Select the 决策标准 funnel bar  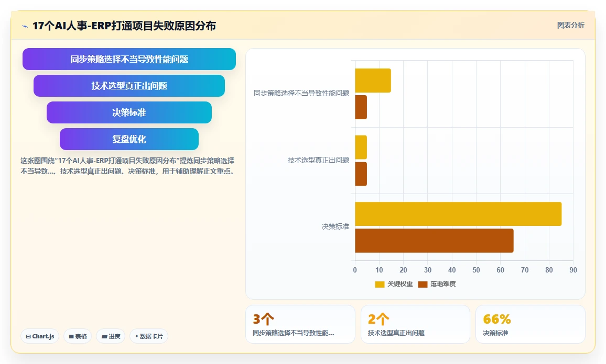point(129,112)
